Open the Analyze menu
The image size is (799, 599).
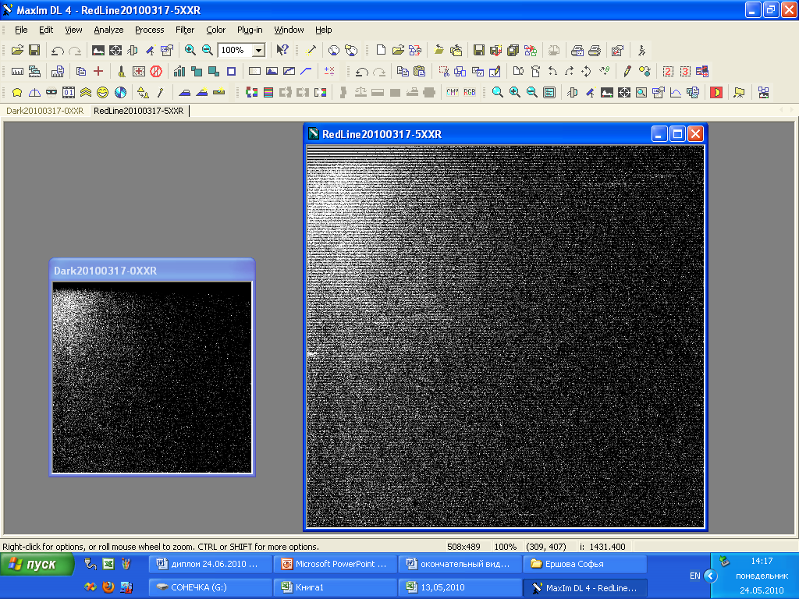click(108, 30)
